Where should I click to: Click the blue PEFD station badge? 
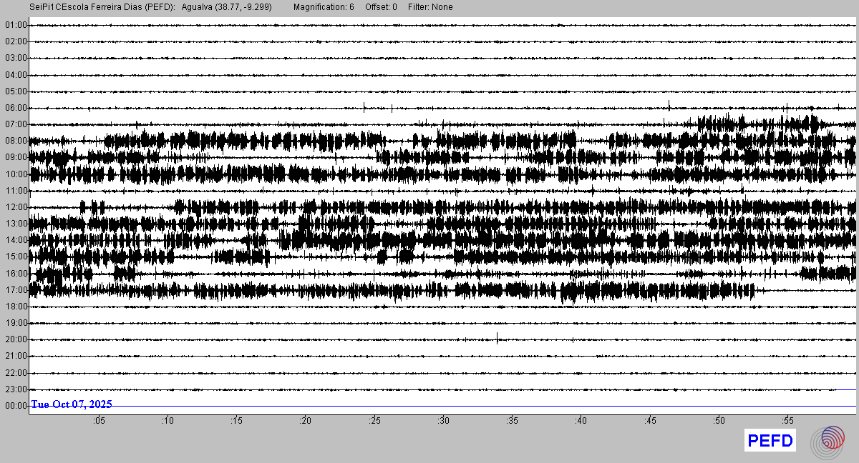pyautogui.click(x=770, y=441)
